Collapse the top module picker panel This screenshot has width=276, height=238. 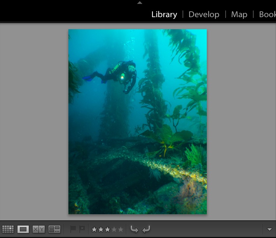click(140, 2)
